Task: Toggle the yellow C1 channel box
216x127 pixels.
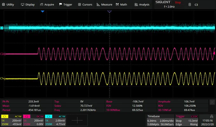Action: tap(11, 120)
